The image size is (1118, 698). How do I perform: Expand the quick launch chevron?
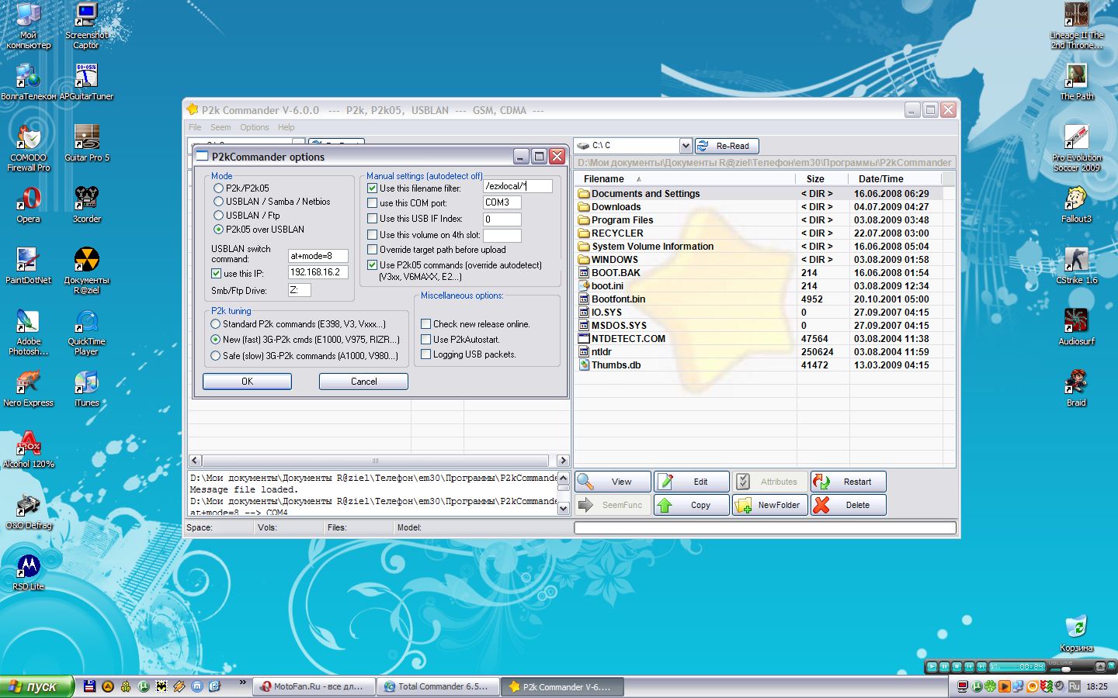tap(243, 682)
